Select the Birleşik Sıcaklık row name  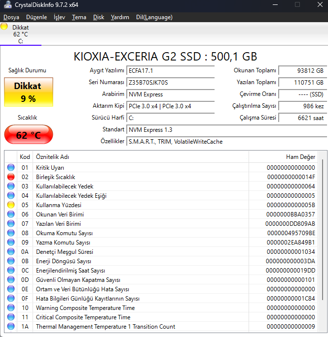(x=56, y=177)
